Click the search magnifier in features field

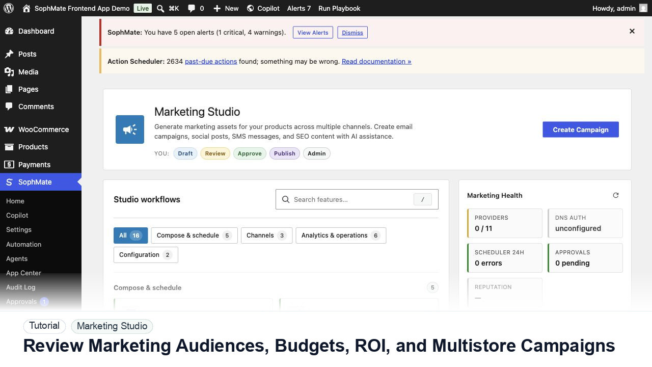(286, 199)
